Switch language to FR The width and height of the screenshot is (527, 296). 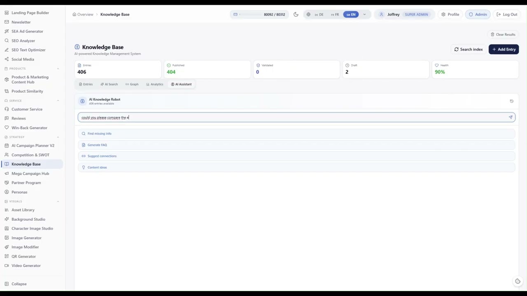(x=335, y=14)
